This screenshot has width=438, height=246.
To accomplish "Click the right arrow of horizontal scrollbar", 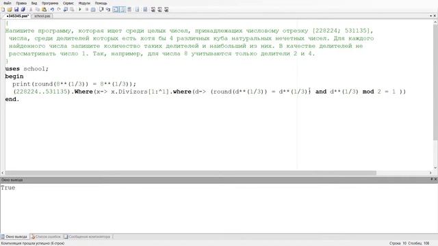I will click(x=430, y=173).
